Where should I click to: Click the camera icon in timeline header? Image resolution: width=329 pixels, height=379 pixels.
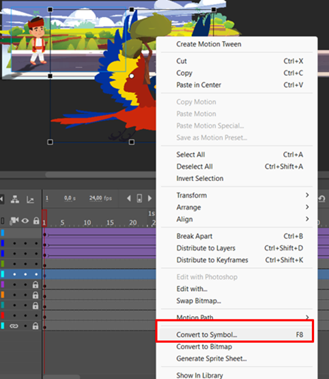tap(14, 221)
